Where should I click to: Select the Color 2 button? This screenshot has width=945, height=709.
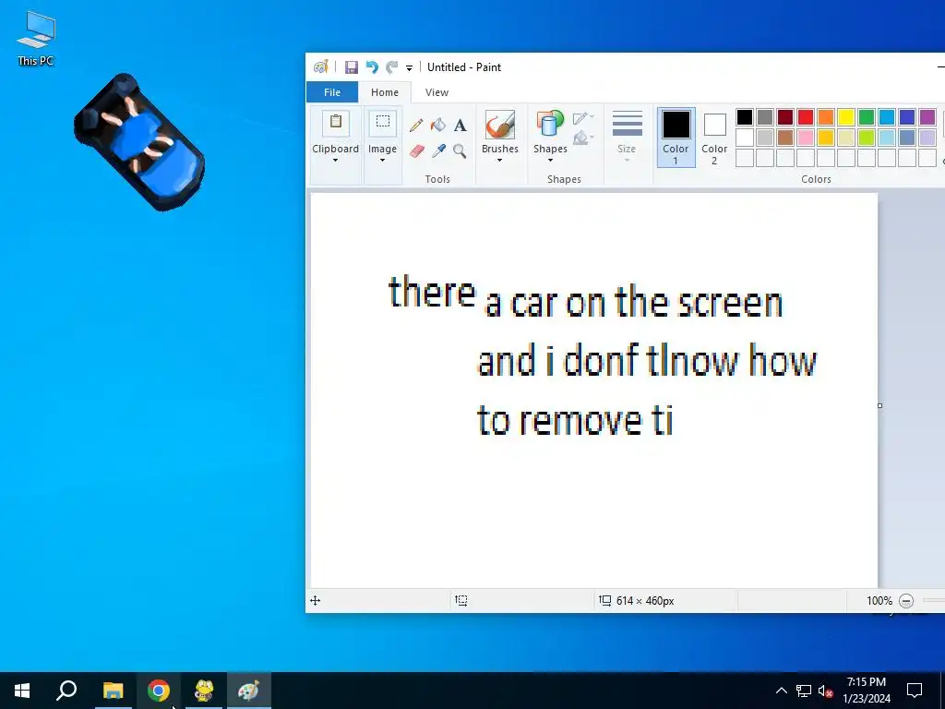[714, 138]
